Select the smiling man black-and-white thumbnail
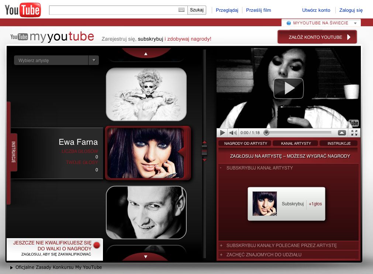Image resolution: width=373 pixels, height=274 pixels. point(146,212)
